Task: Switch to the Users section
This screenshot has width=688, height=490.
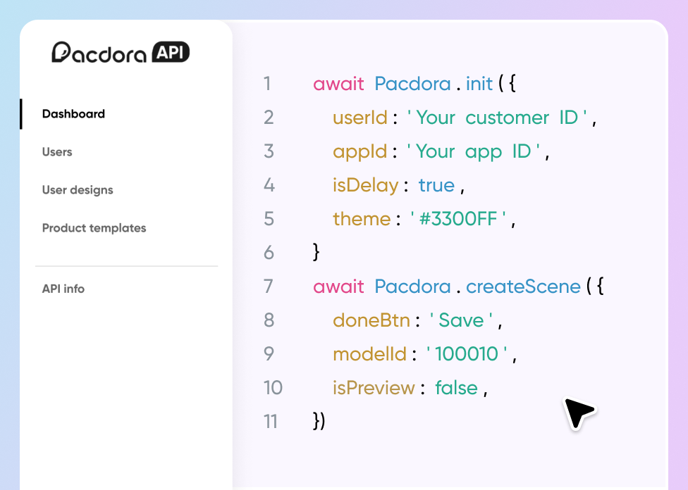Action: point(56,152)
